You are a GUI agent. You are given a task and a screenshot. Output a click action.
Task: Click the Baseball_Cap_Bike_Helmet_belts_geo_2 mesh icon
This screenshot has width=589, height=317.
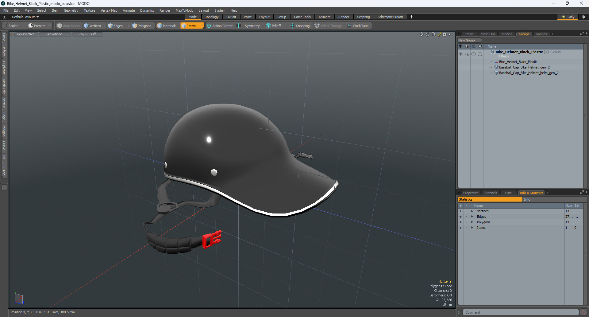(496, 73)
